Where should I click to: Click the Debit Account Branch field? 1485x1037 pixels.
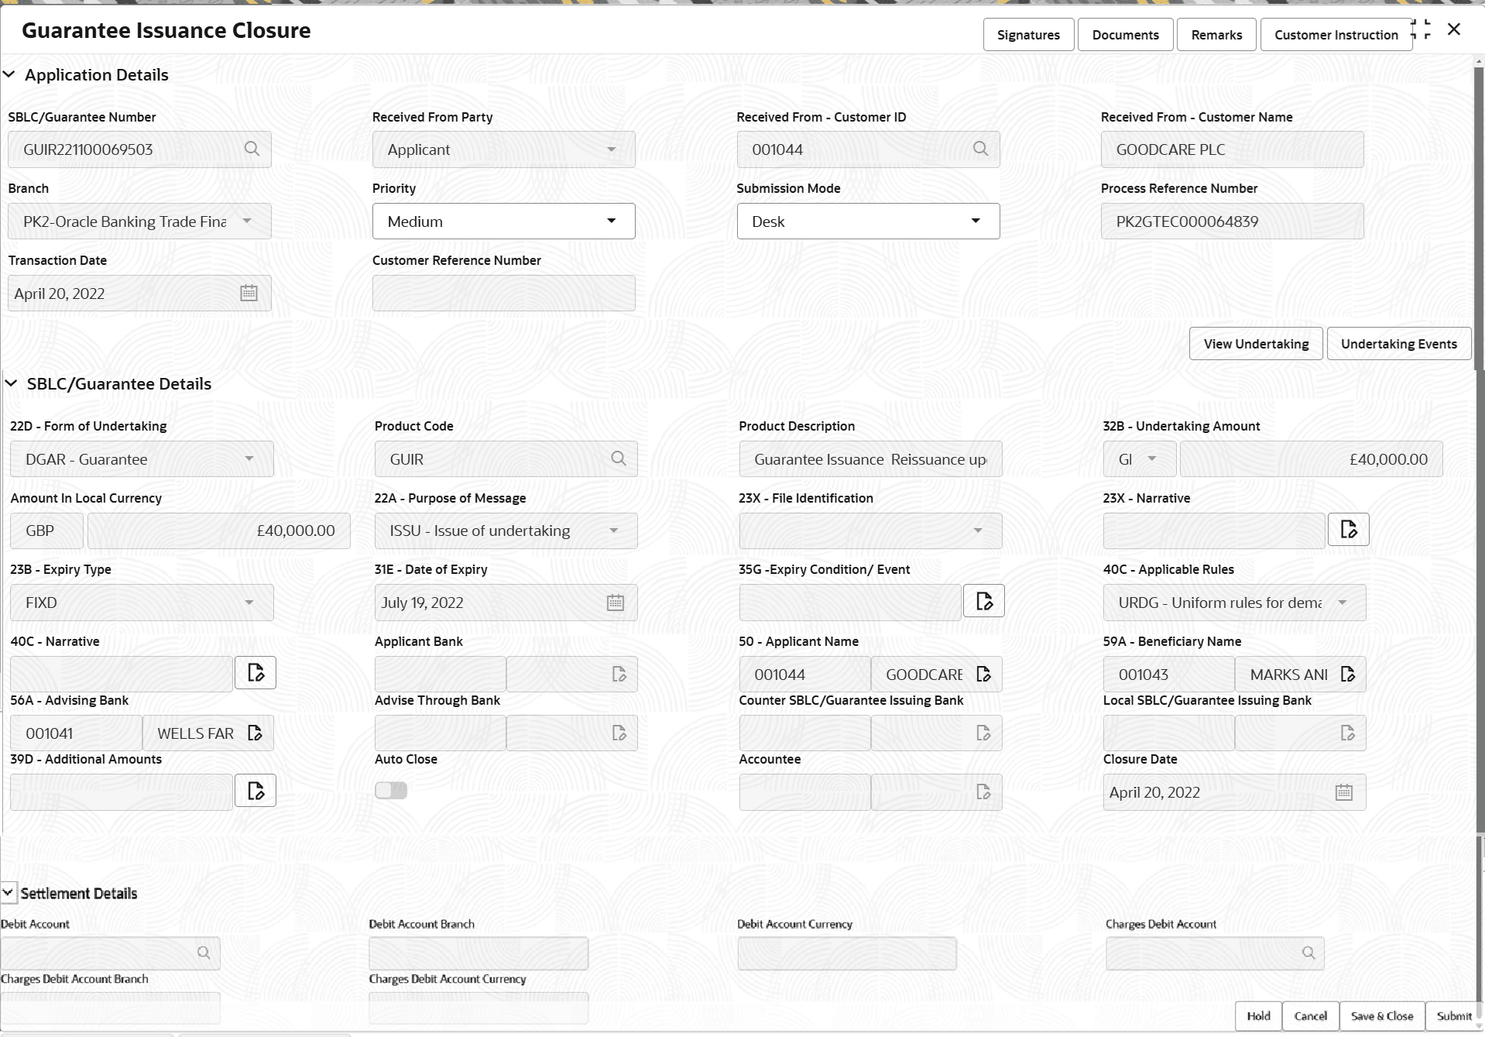[x=478, y=953]
